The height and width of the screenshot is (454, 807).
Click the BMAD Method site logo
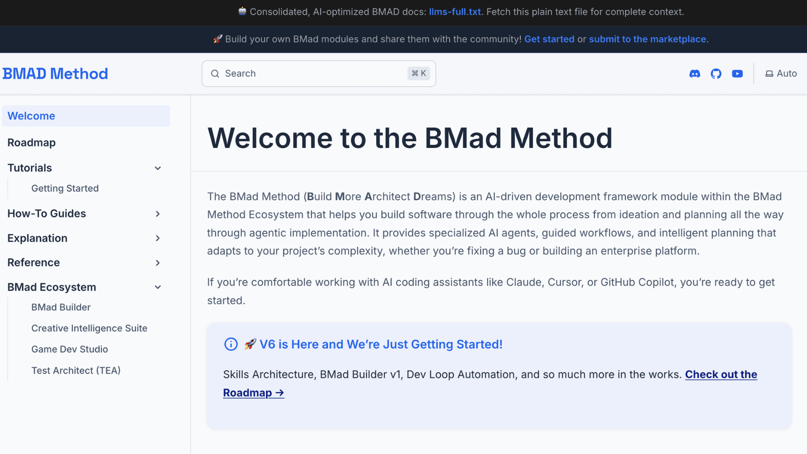pyautogui.click(x=55, y=74)
